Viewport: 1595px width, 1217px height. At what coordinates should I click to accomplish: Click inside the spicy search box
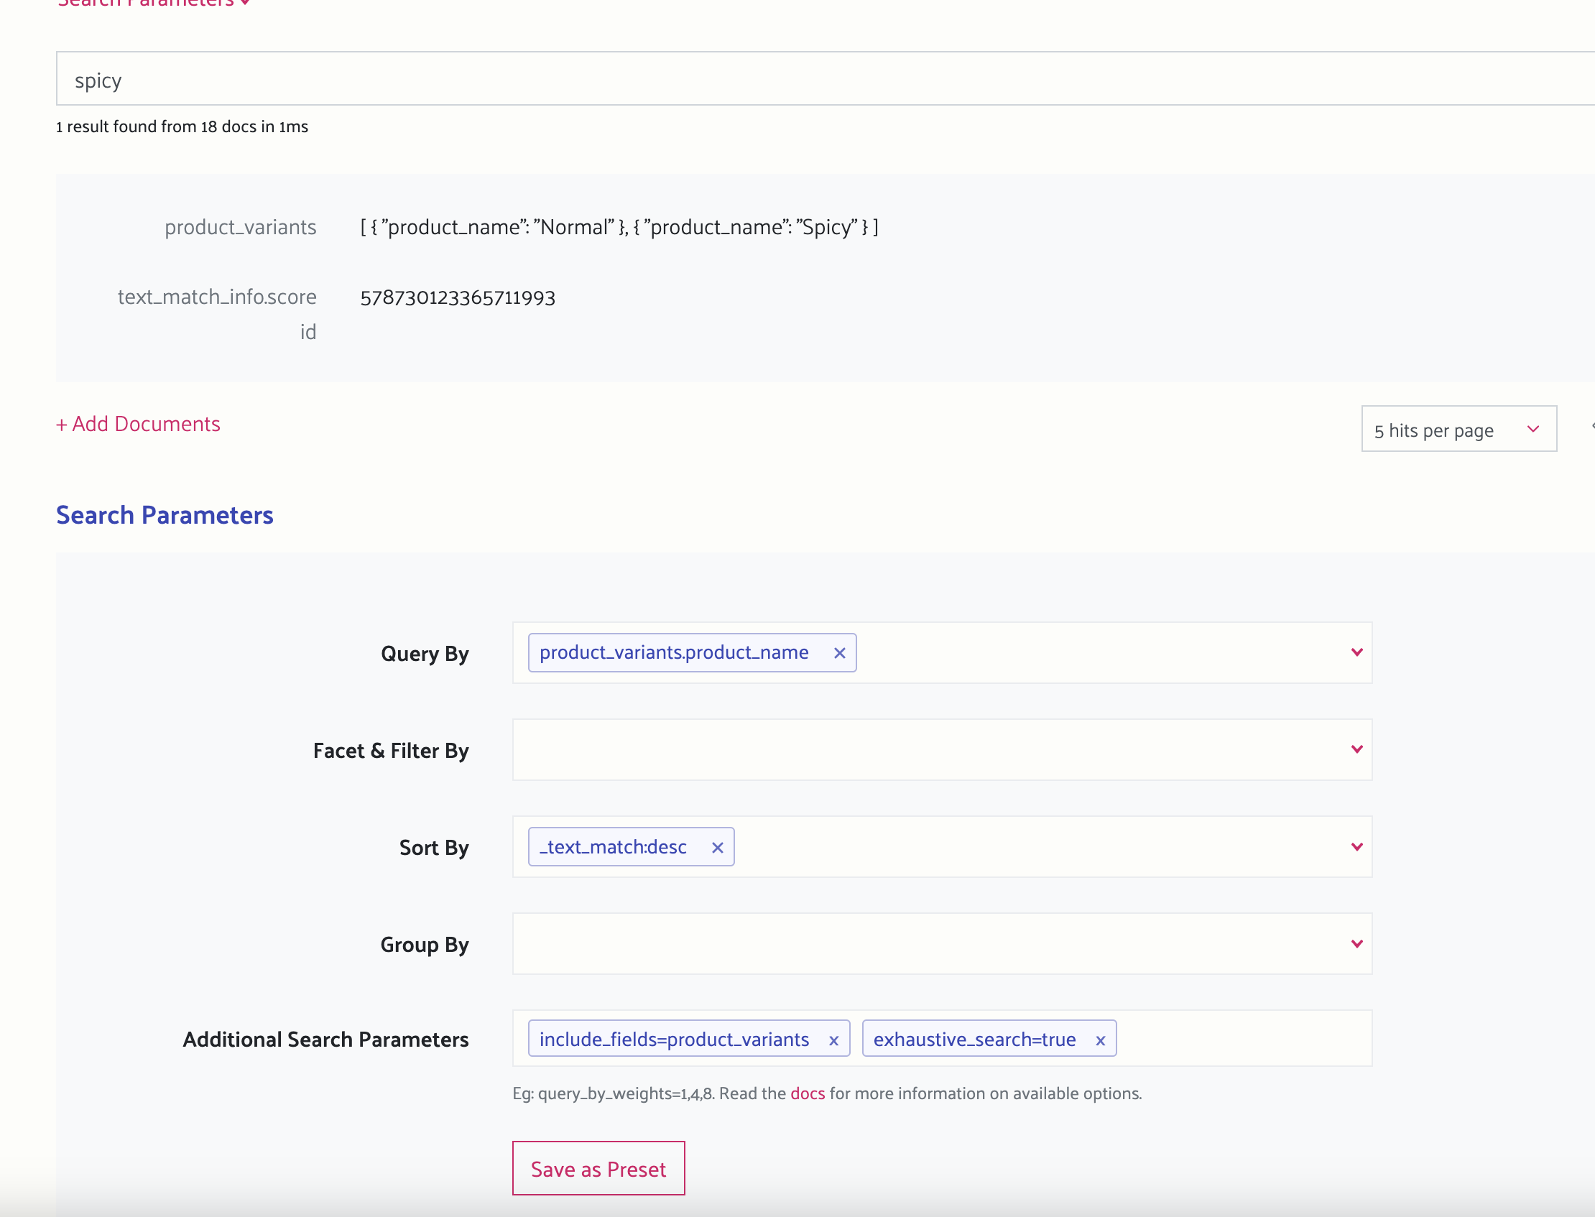point(435,79)
